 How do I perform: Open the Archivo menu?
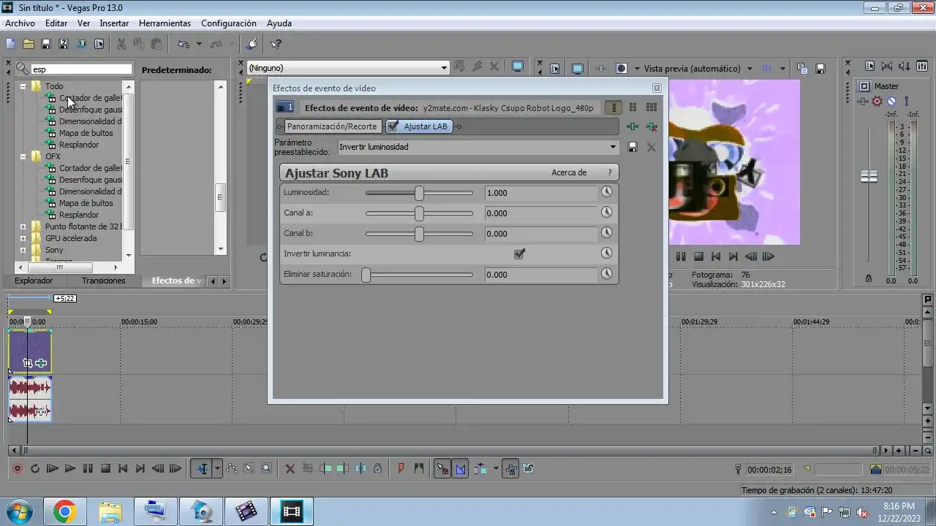pyautogui.click(x=20, y=23)
